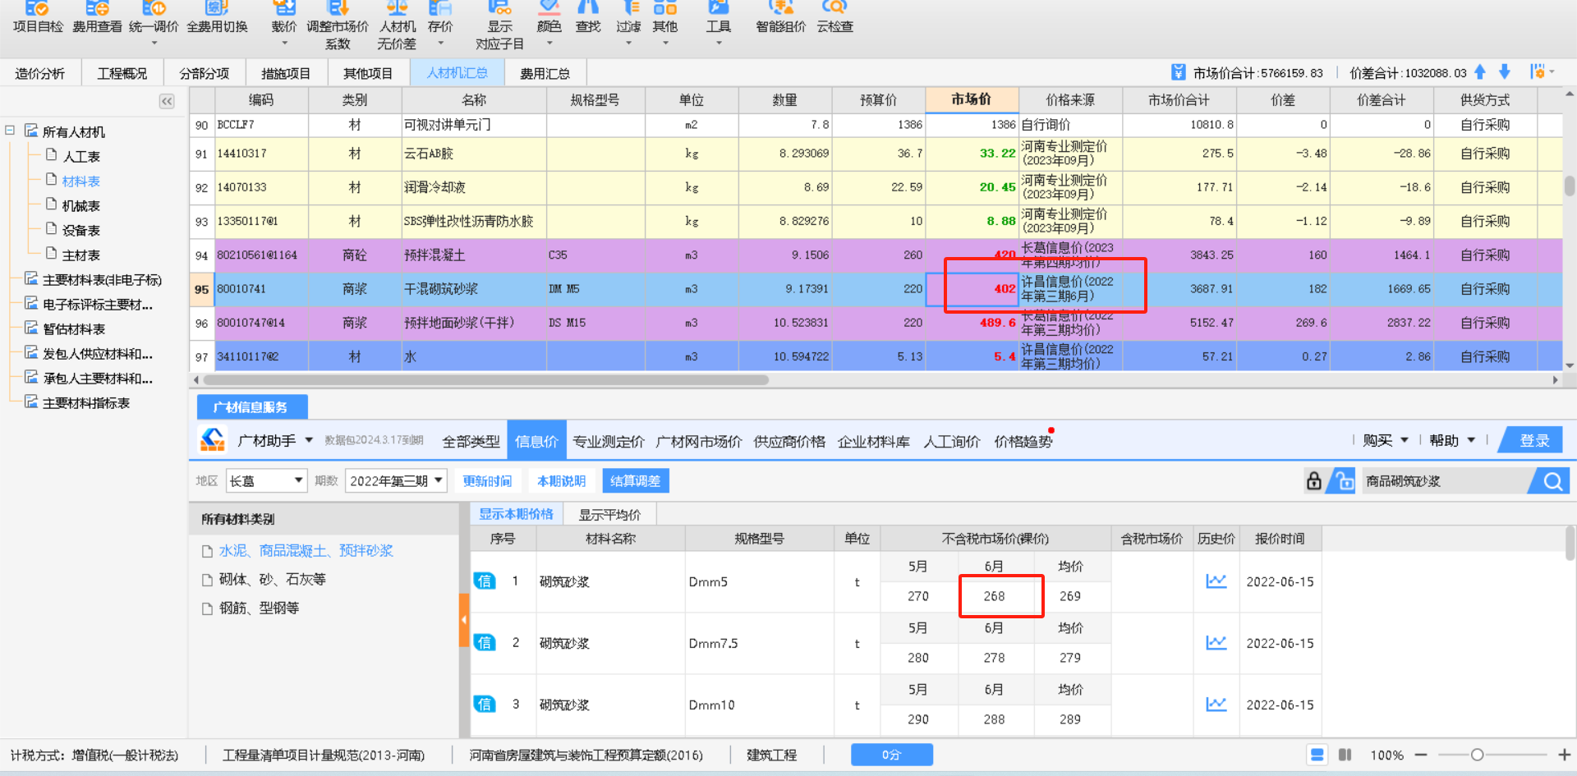
Task: Click the 更新时间 button
Action: [x=487, y=480]
